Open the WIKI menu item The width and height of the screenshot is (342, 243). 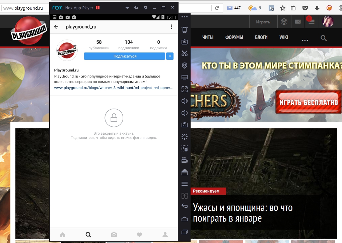tap(284, 37)
